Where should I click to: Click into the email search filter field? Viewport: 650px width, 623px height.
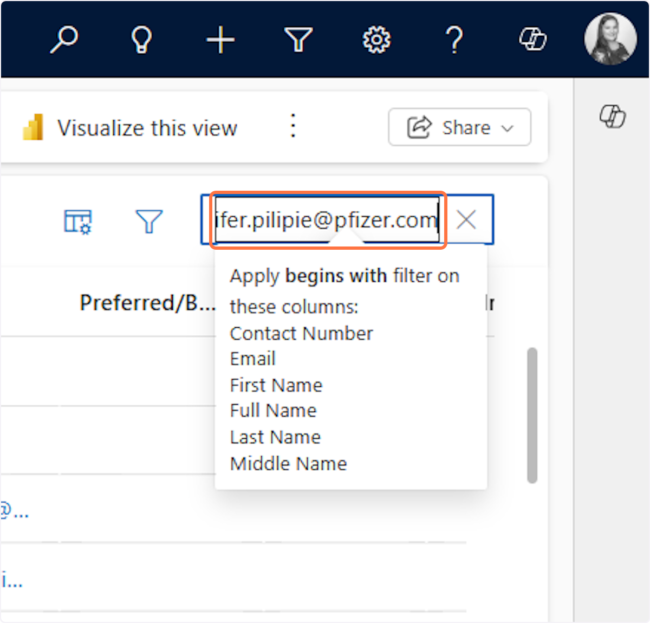click(327, 220)
